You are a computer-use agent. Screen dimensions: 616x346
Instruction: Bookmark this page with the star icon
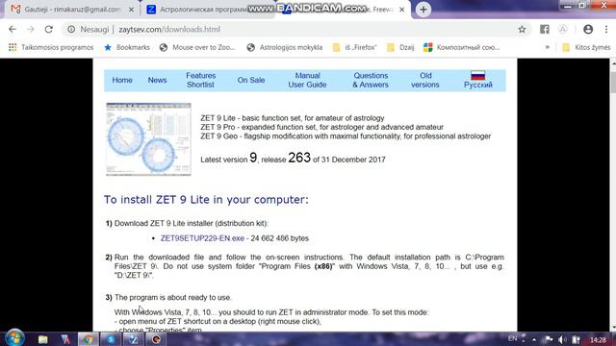(522, 30)
